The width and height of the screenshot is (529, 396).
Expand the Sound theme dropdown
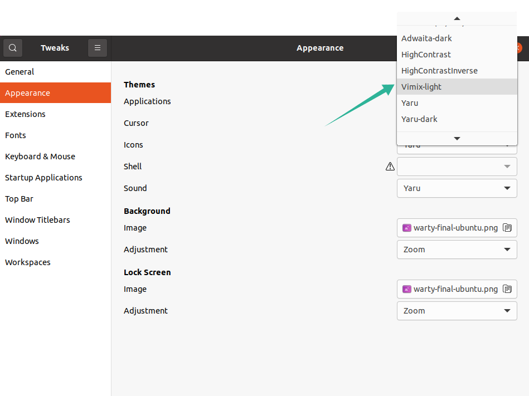457,188
